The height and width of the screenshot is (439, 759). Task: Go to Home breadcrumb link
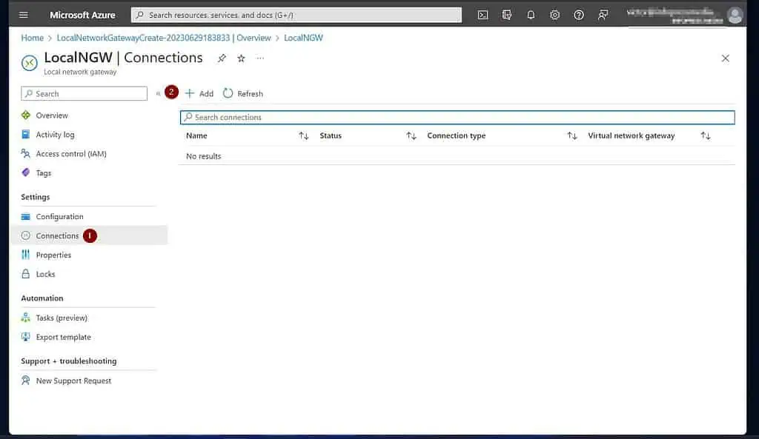(x=32, y=38)
